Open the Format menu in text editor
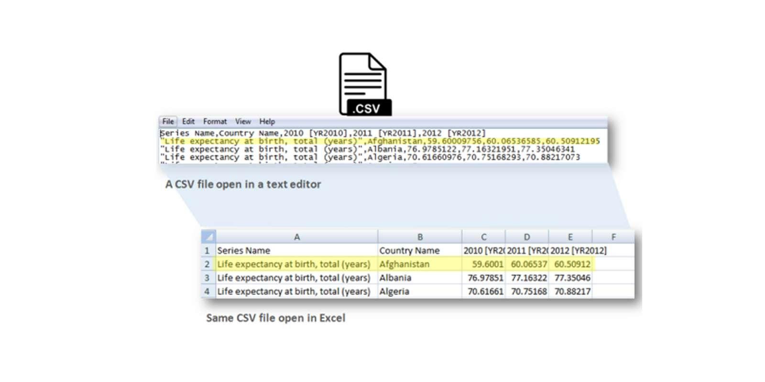 click(215, 122)
